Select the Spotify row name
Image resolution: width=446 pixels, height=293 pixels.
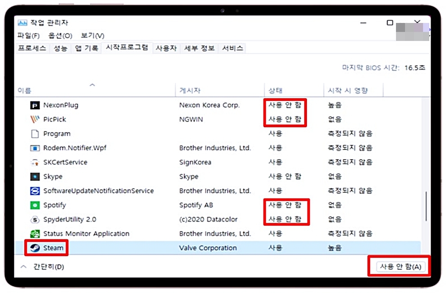[x=55, y=205]
